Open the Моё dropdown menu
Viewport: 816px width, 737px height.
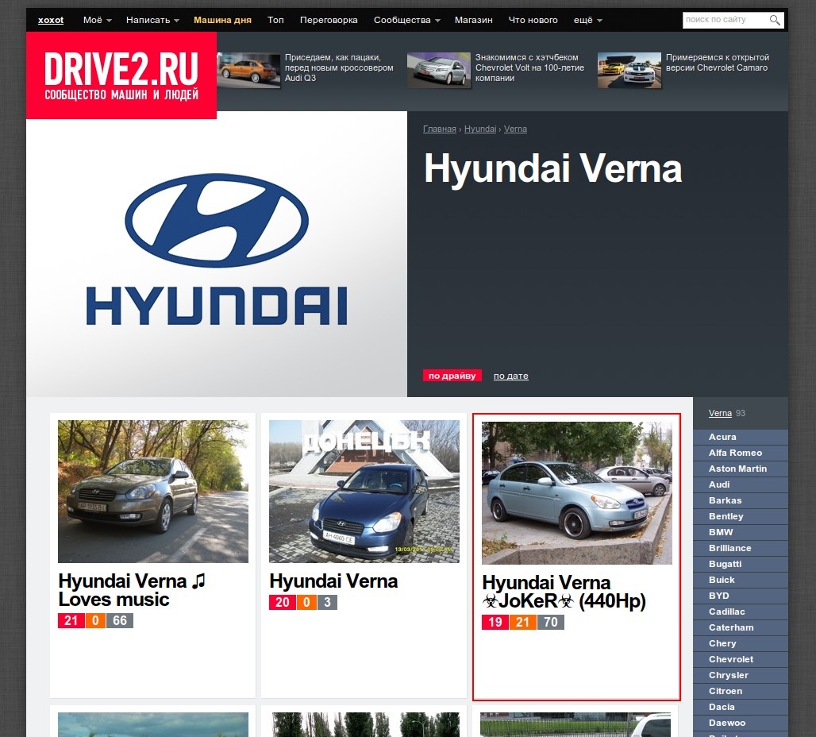tap(98, 20)
